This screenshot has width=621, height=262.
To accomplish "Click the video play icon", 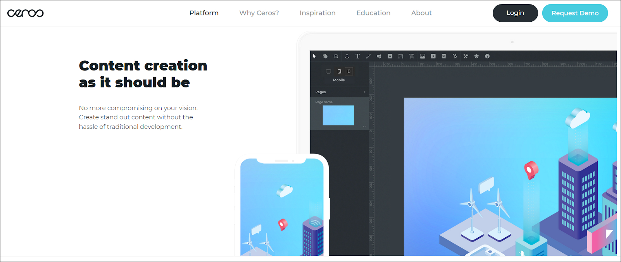I will (433, 56).
